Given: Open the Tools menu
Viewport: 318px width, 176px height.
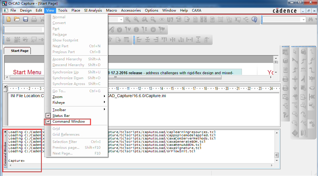Looking at the screenshot, I should [x=62, y=10].
